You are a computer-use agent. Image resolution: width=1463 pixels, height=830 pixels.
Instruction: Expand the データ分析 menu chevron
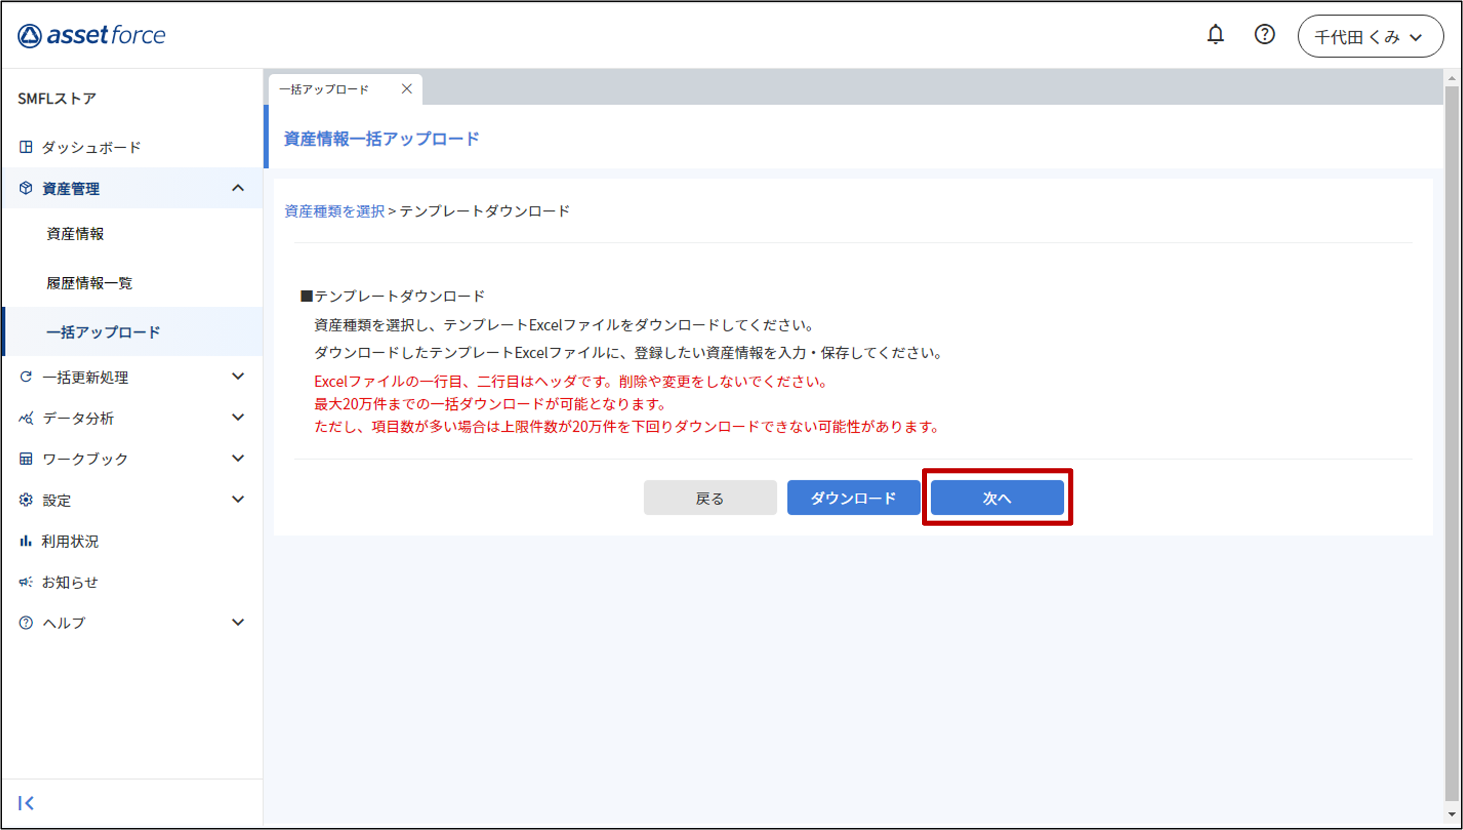tap(238, 417)
